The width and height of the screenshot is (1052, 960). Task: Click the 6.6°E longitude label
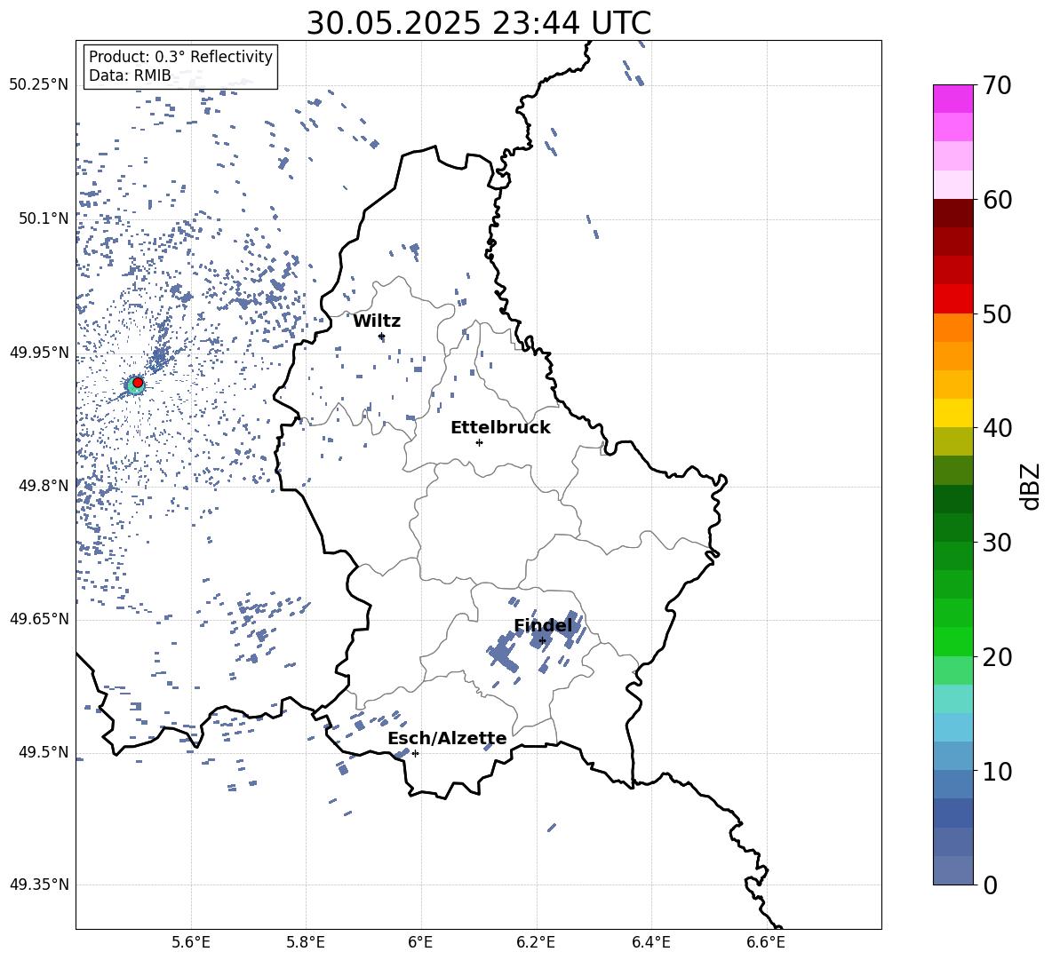pyautogui.click(x=766, y=942)
